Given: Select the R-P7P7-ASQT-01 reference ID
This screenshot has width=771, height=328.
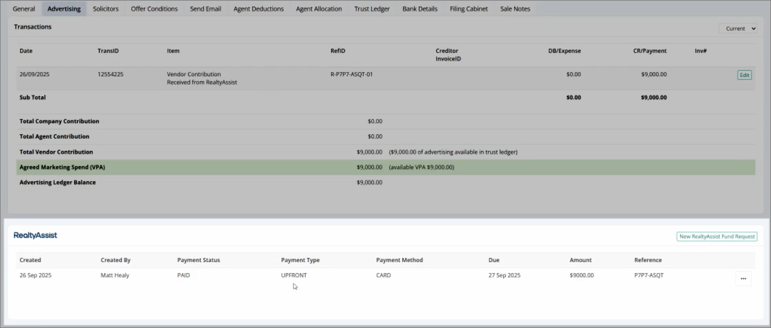Looking at the screenshot, I should 351,74.
